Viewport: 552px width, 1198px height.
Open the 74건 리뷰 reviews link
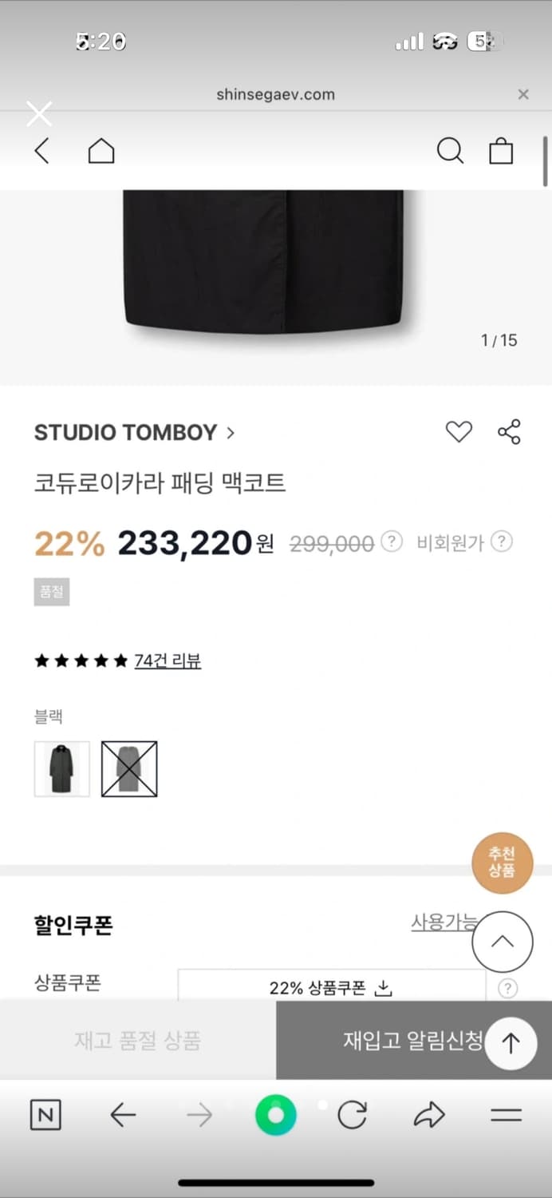coord(168,660)
